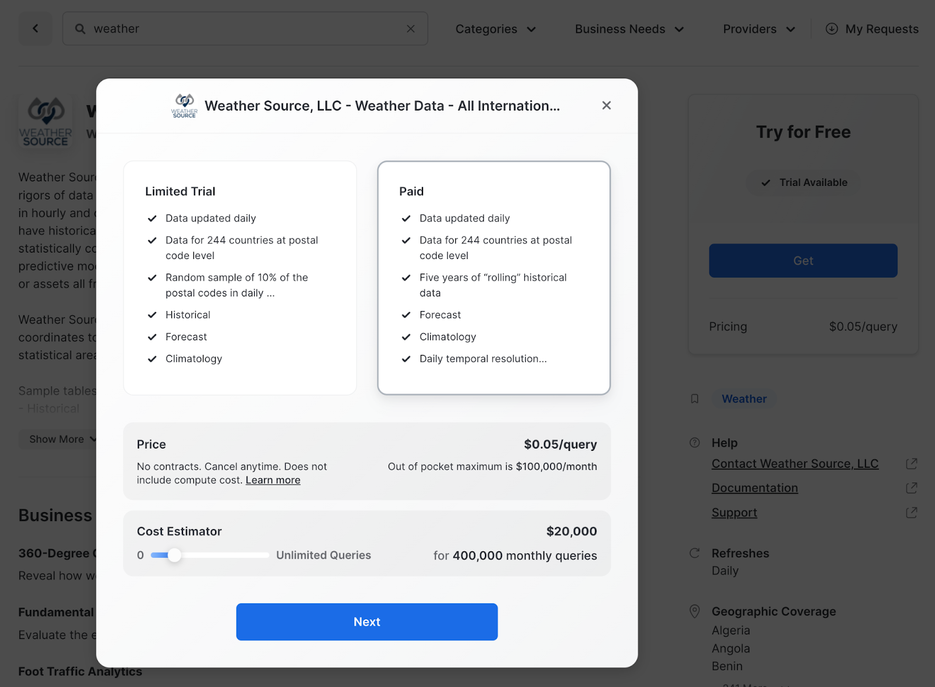935x687 pixels.
Task: Click 'Daily' under Refreshes
Action: coord(725,571)
